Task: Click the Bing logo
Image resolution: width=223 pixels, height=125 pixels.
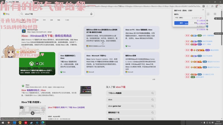Action: (x=6, y=14)
